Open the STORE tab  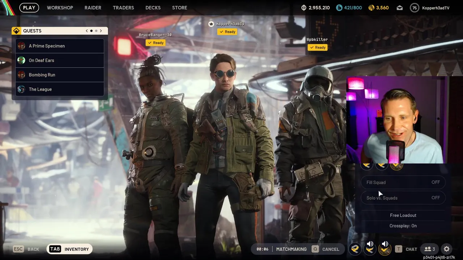click(179, 8)
